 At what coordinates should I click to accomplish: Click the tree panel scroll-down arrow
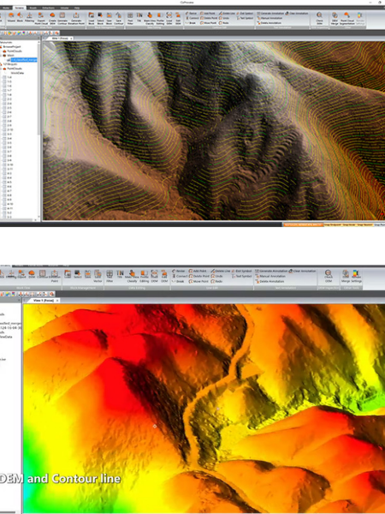(38, 217)
